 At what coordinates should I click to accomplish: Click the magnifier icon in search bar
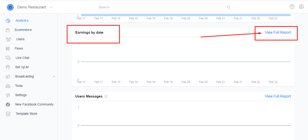[x=228, y=7]
